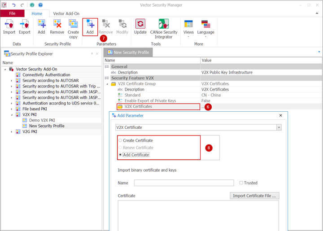
Task: Expand Security according to AUTOSAR node
Action: coord(12,81)
